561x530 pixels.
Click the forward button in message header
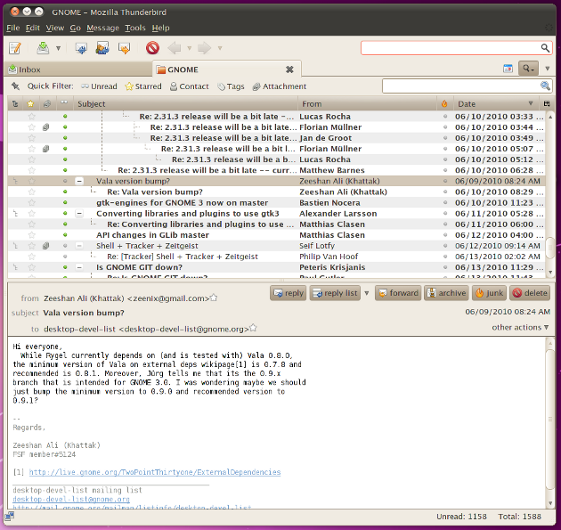pos(398,293)
